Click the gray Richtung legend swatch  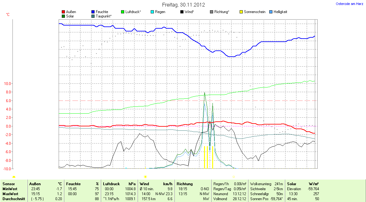click(x=212, y=12)
